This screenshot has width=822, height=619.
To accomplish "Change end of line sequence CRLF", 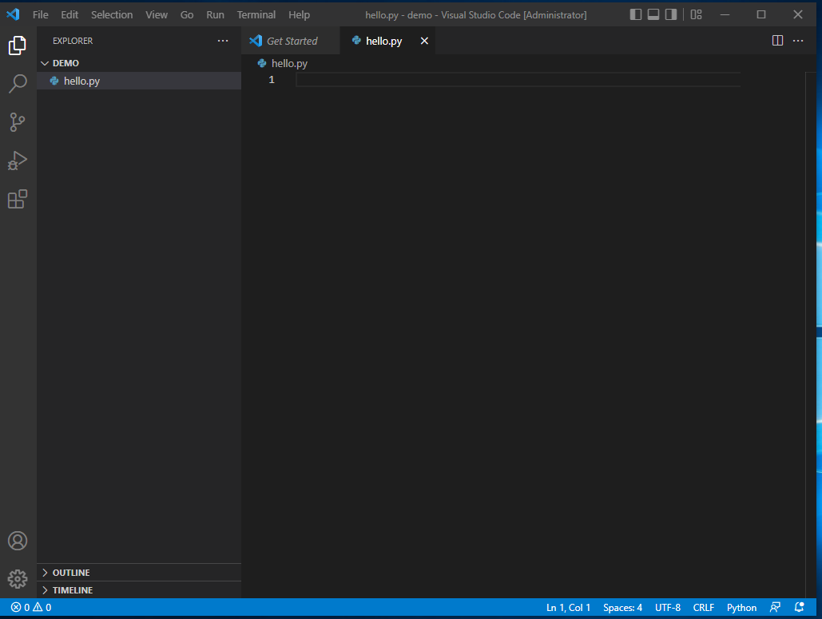I will tap(703, 608).
